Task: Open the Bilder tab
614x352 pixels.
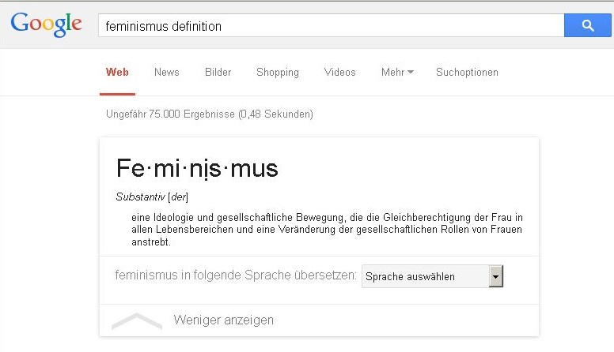Action: pos(218,73)
